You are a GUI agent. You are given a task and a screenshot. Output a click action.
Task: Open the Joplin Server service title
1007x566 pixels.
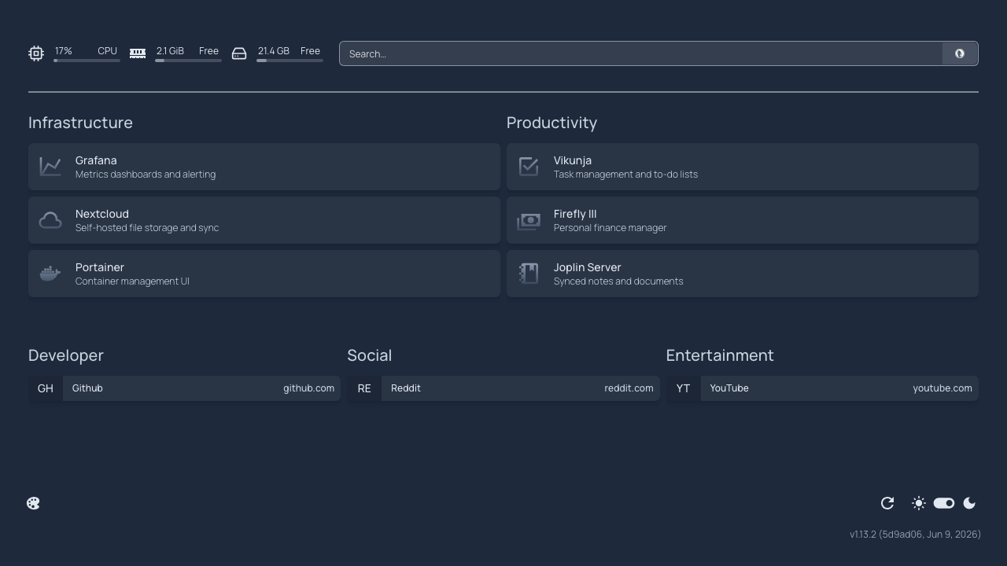[x=588, y=267]
